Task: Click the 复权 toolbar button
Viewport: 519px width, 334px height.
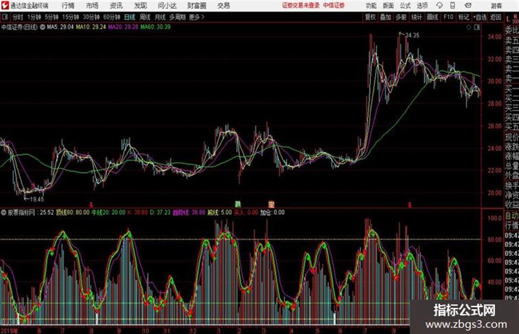Action: [370, 17]
